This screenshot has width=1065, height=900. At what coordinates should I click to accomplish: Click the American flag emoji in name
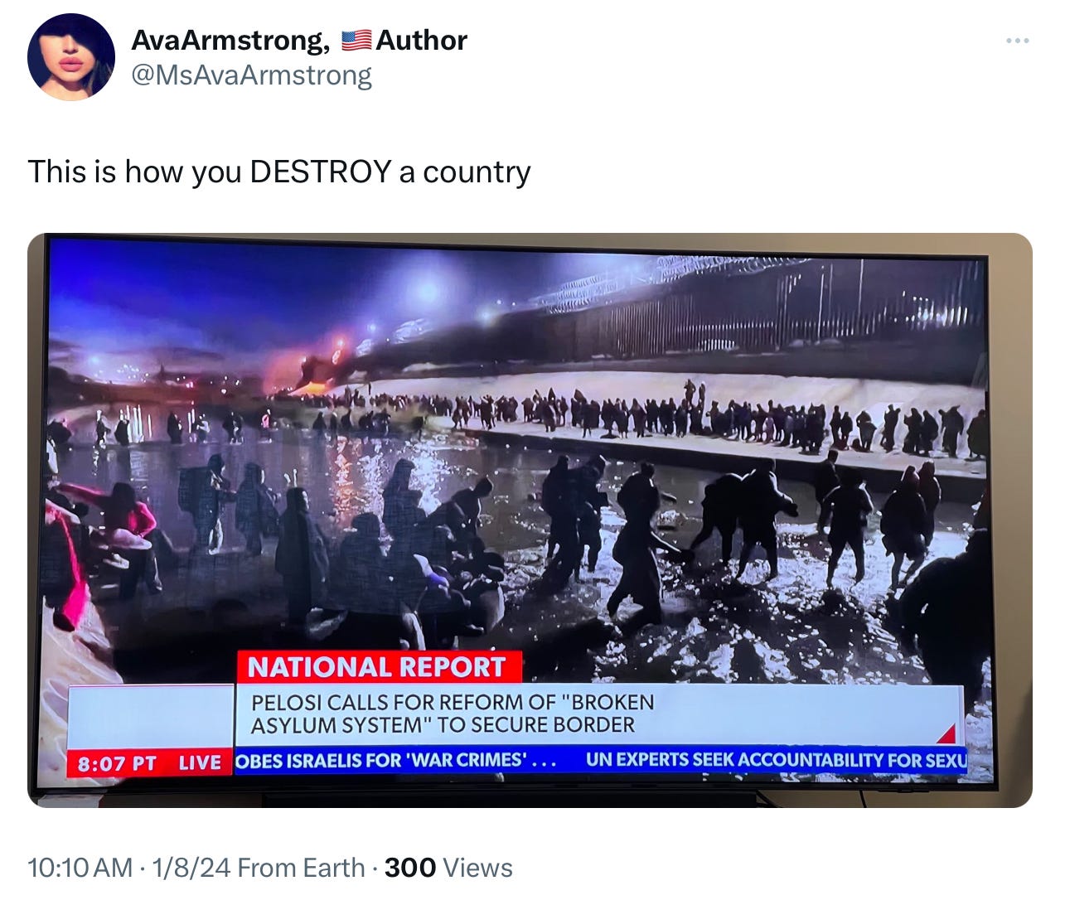(x=356, y=40)
